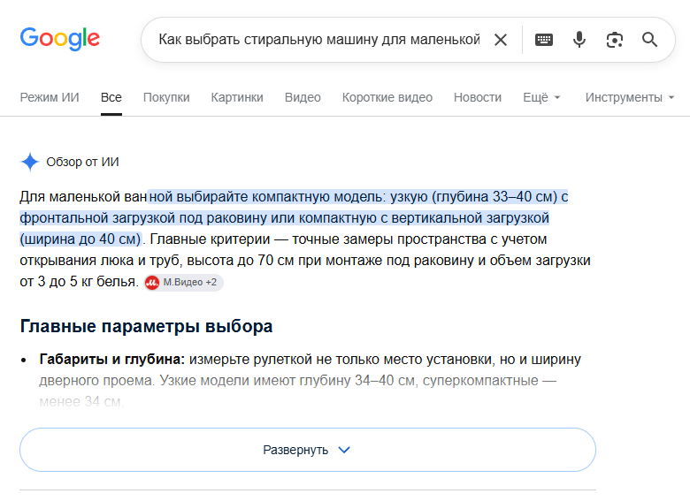Switch to the Режим ИИ tab
The width and height of the screenshot is (690, 501).
[50, 97]
